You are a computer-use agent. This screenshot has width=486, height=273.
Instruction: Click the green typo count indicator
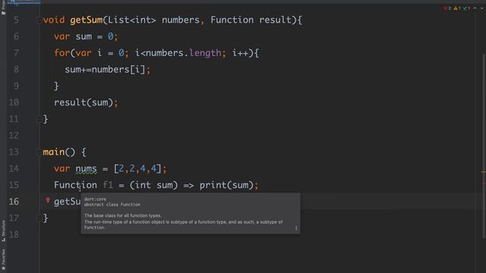[x=466, y=8]
